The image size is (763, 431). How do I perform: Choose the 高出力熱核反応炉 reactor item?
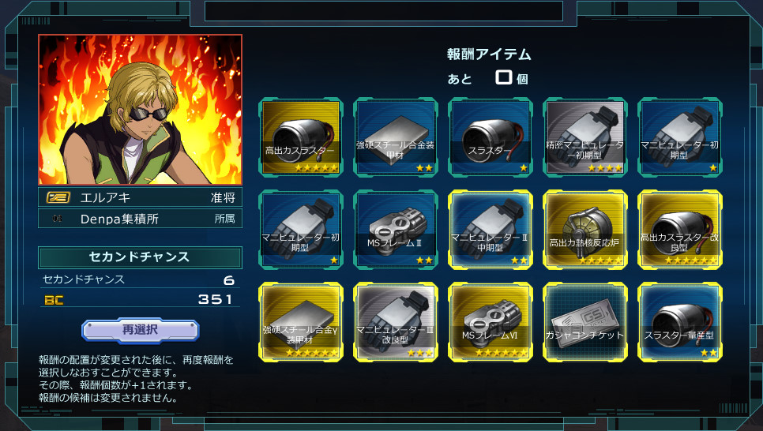click(x=585, y=230)
